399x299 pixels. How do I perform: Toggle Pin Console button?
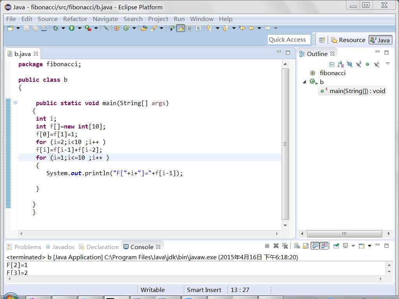coord(336,246)
